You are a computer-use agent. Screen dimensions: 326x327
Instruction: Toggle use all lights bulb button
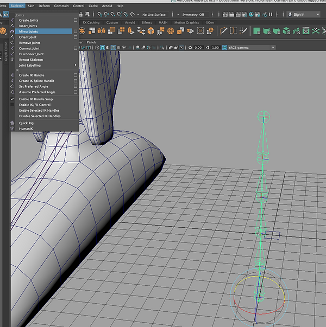point(124,48)
